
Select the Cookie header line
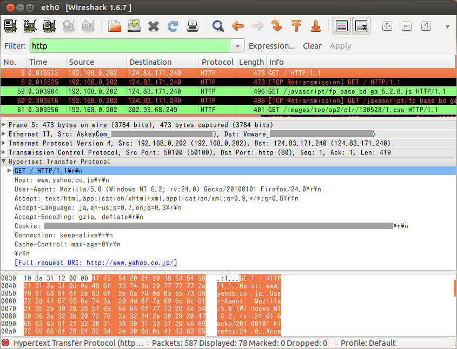(211, 226)
